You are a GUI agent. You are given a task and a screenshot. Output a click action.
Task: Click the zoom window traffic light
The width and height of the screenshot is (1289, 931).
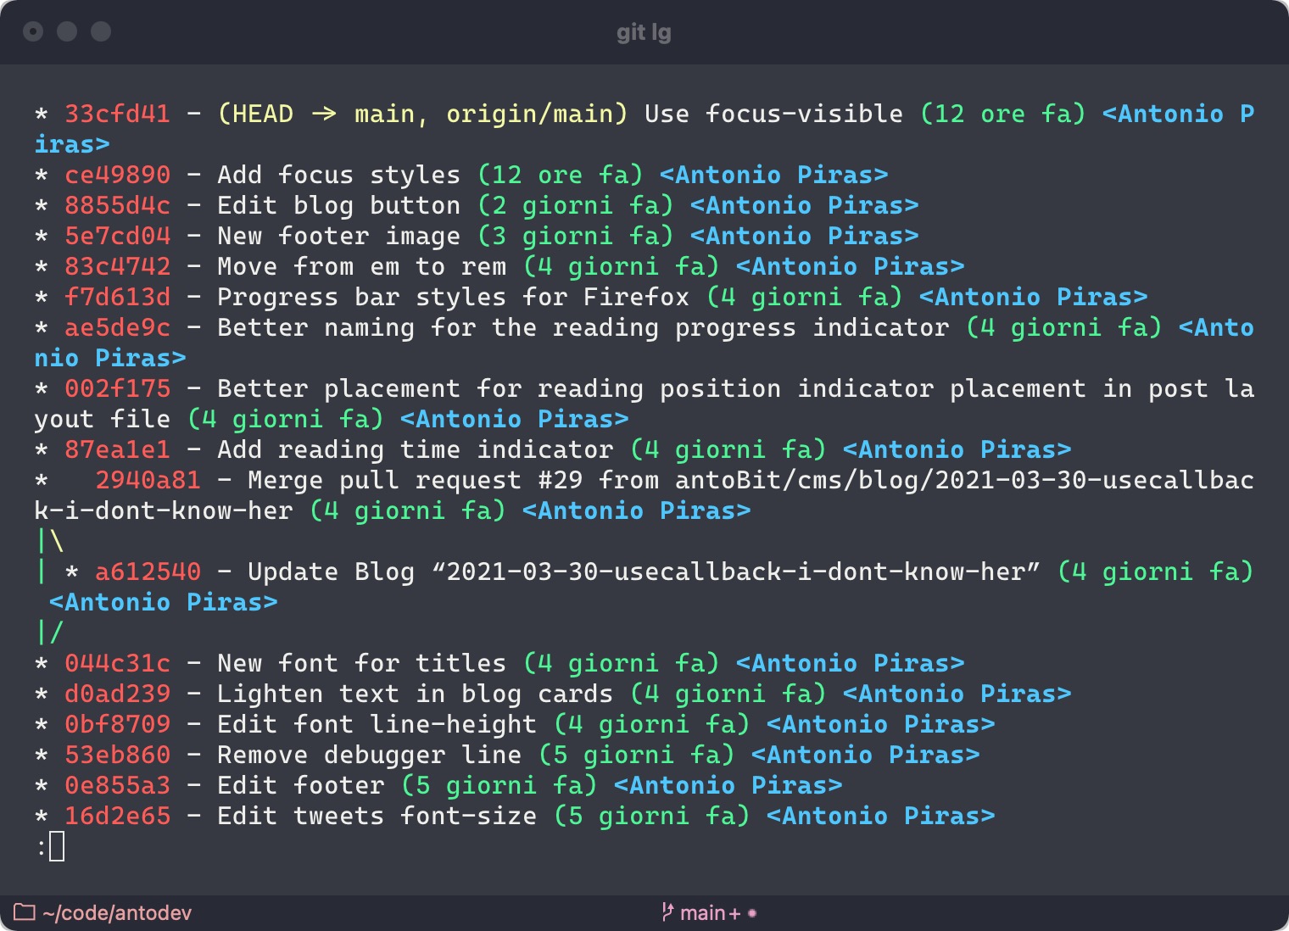101,31
